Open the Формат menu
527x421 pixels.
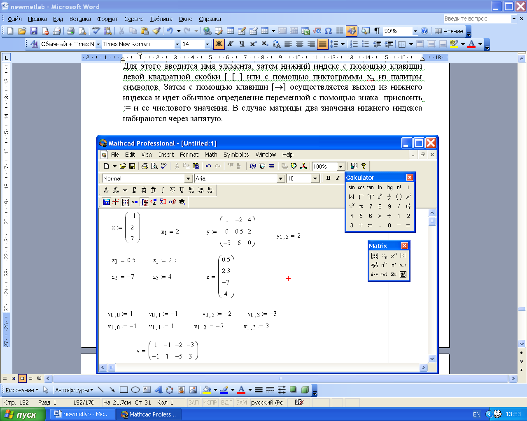point(107,19)
